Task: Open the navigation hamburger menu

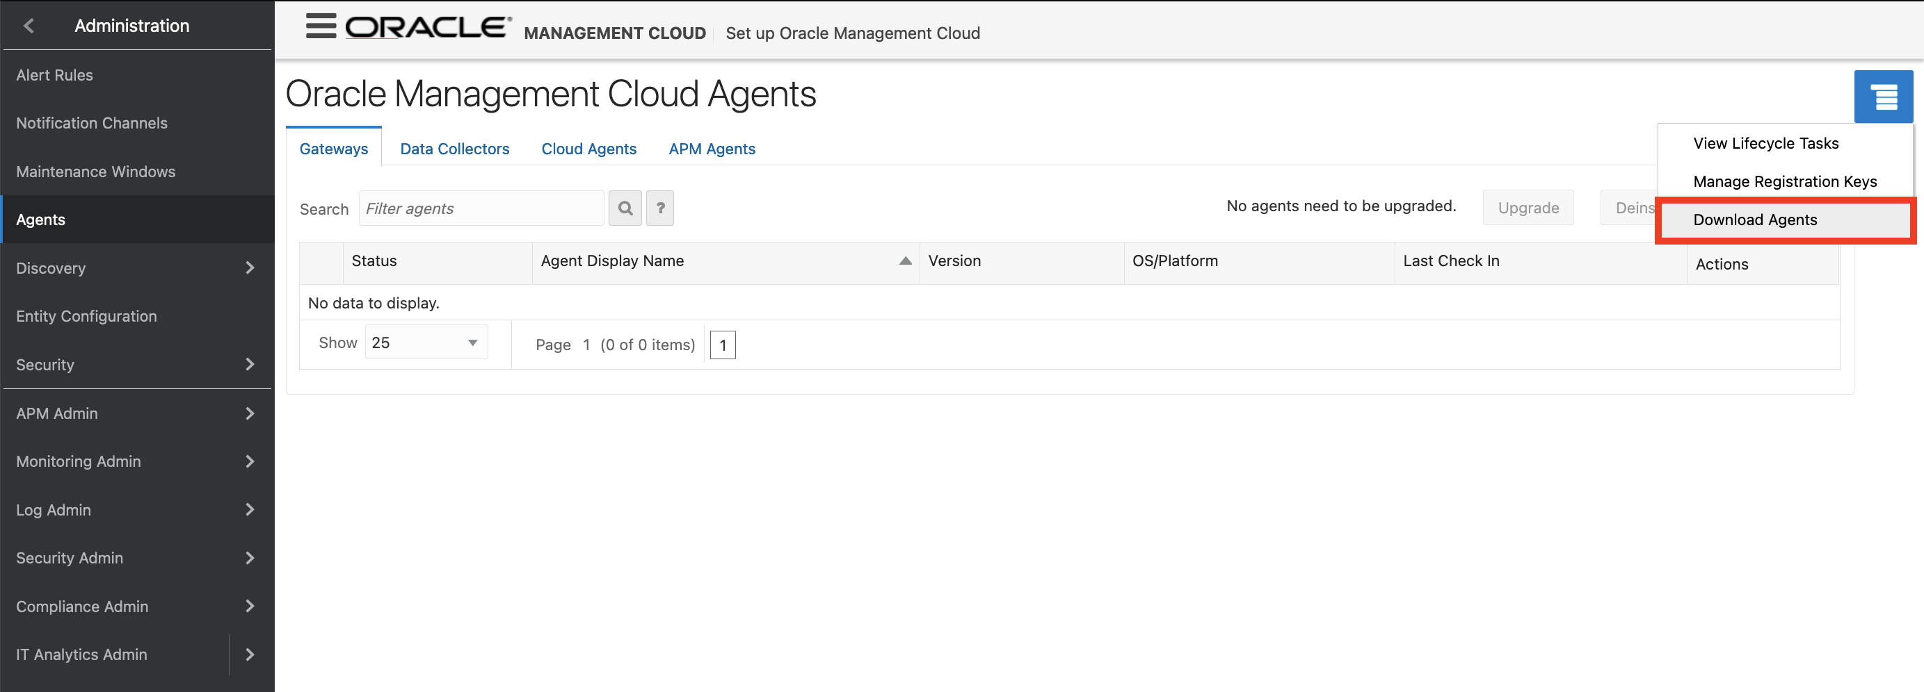Action: [320, 27]
